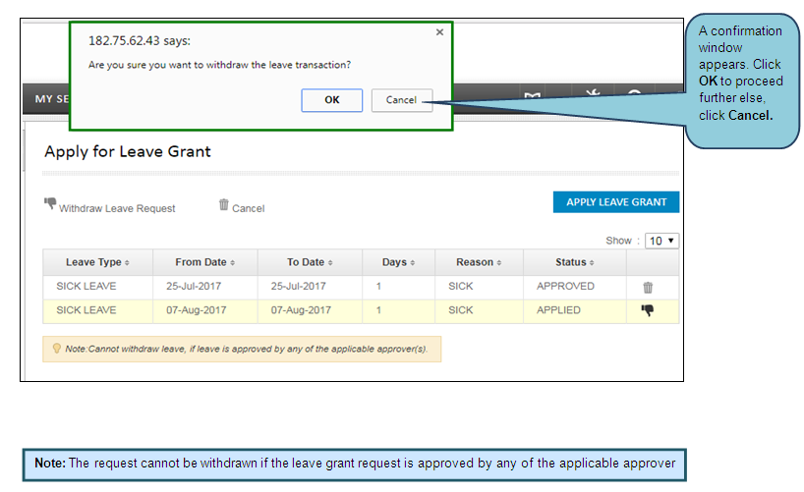The image size is (804, 492).
Task: Click the thumbs-down withdraw icon in the applied row
Action: (x=648, y=310)
